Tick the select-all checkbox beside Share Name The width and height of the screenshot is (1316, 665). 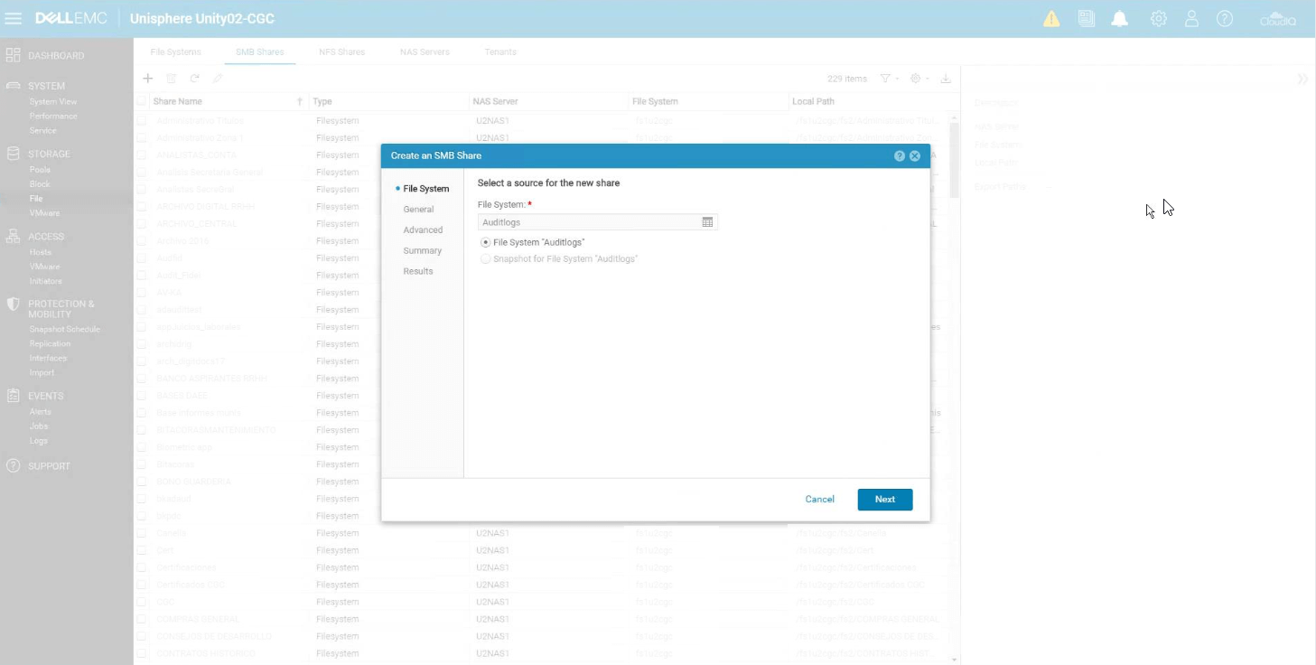click(x=141, y=101)
